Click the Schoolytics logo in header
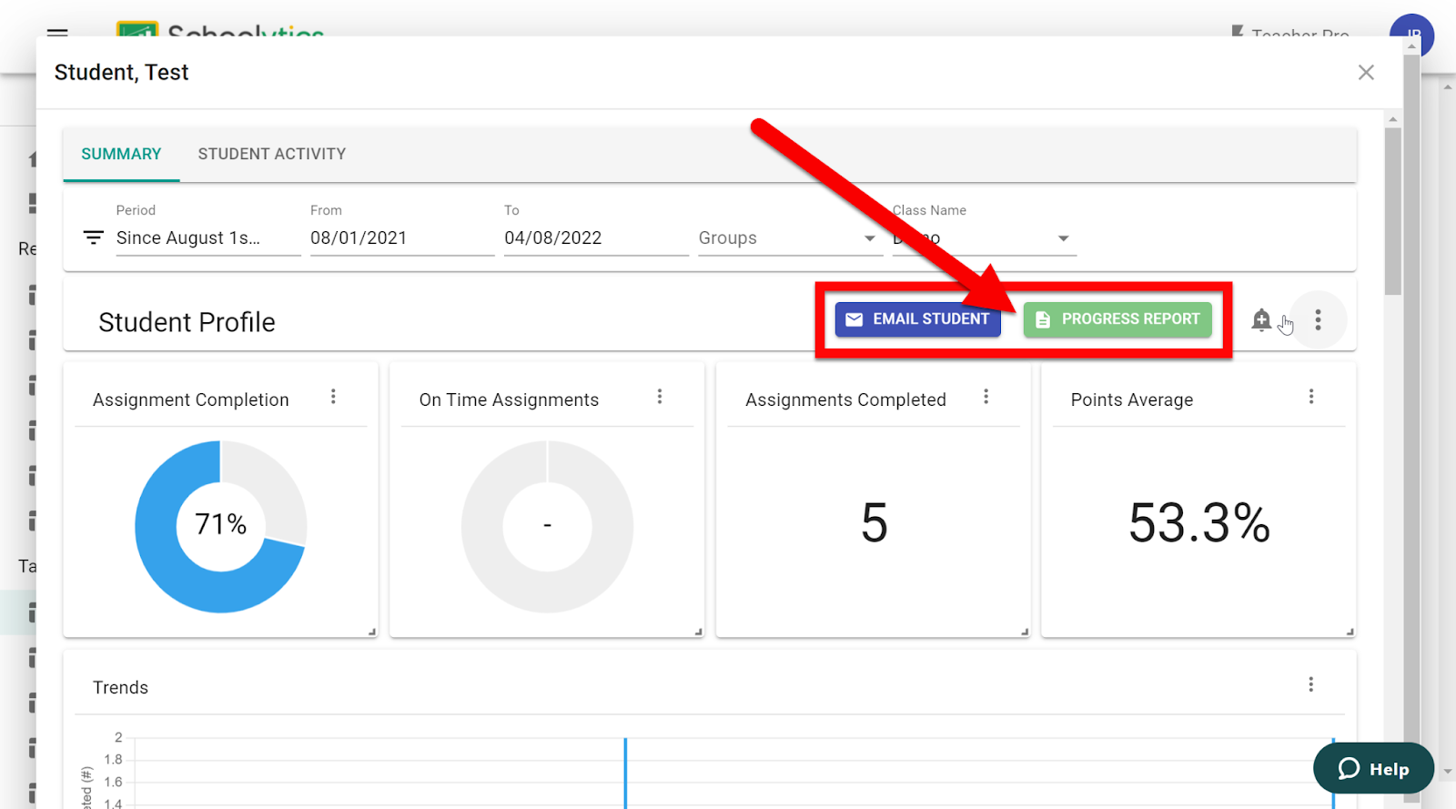The width and height of the screenshot is (1456, 809). click(220, 30)
